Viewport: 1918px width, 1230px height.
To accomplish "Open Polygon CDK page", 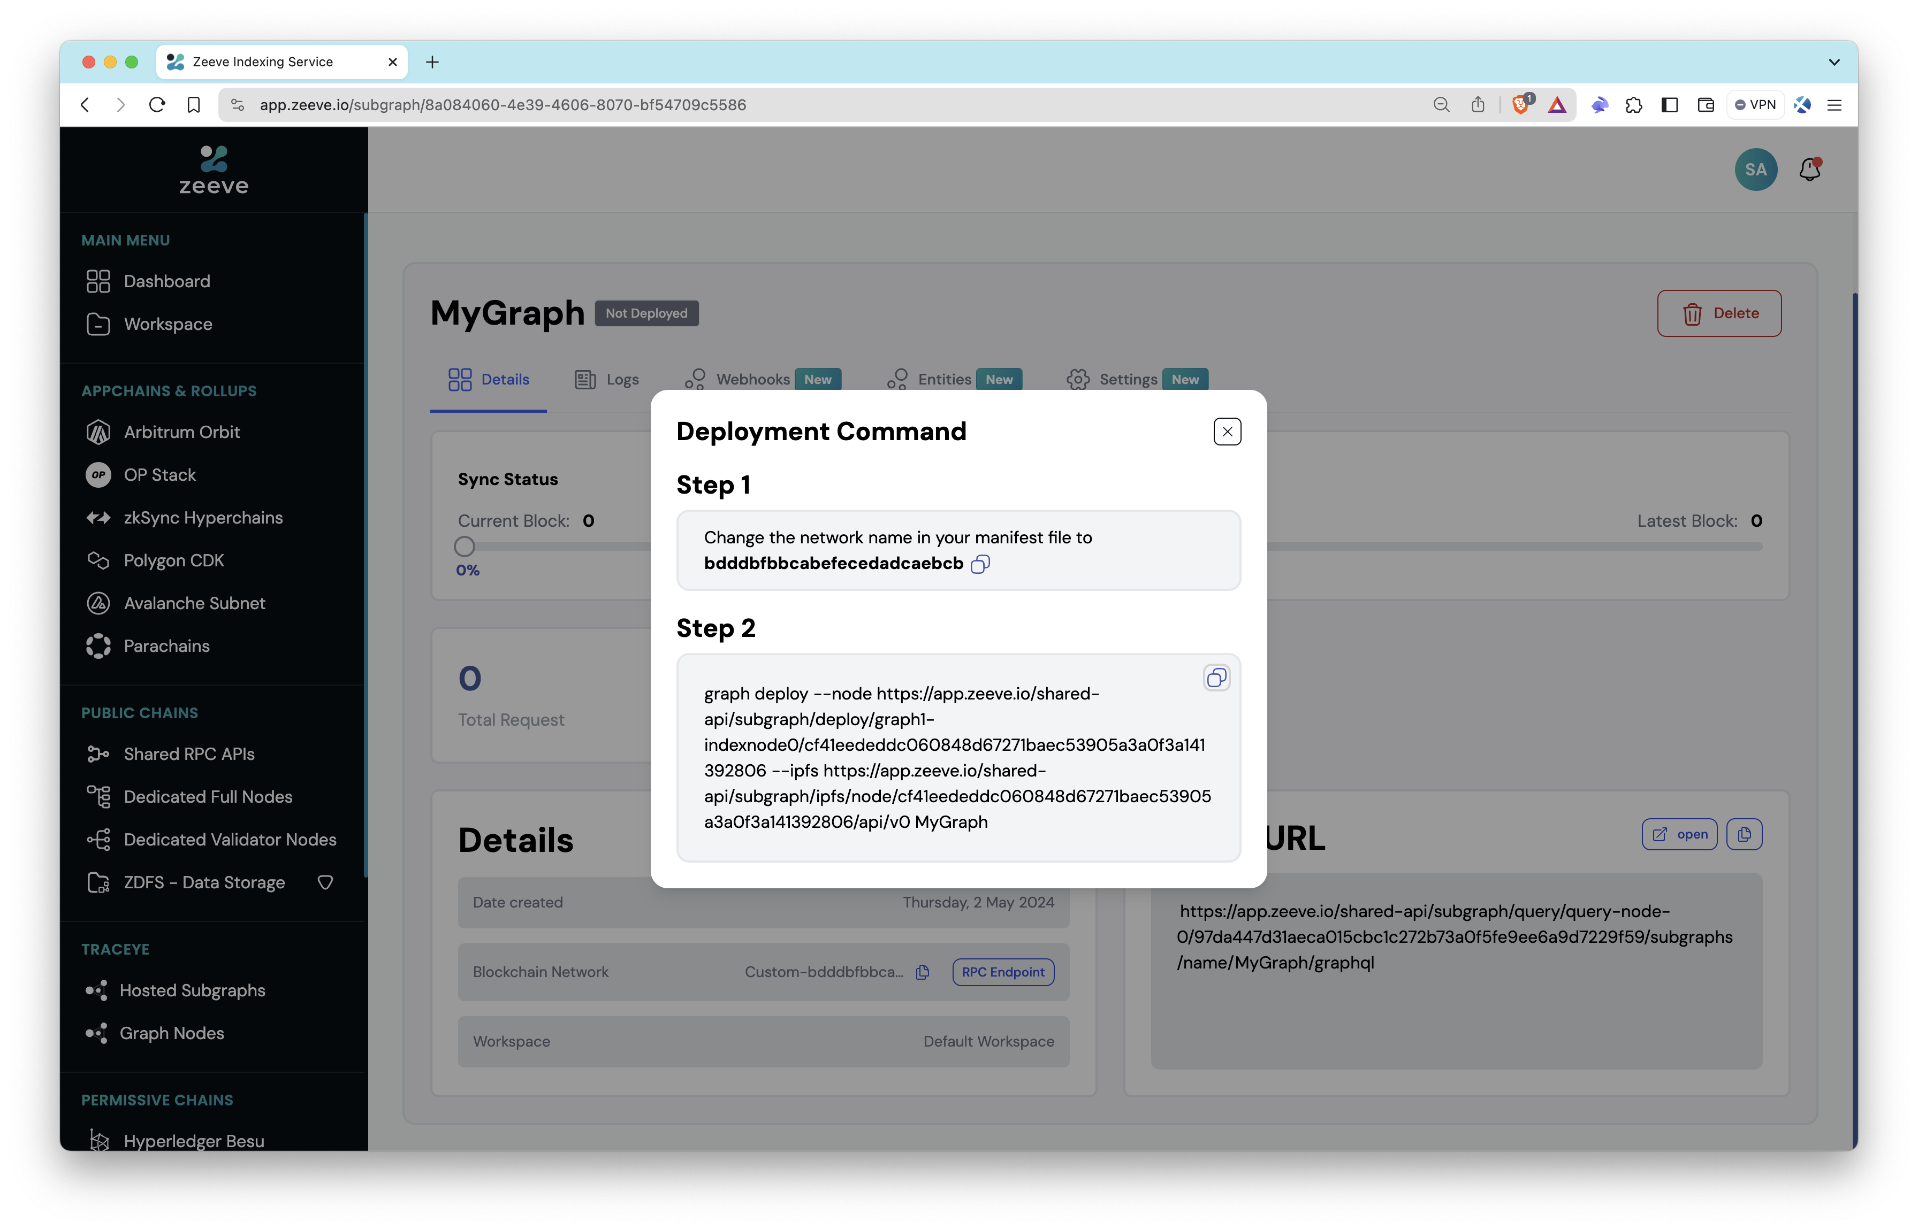I will (173, 560).
